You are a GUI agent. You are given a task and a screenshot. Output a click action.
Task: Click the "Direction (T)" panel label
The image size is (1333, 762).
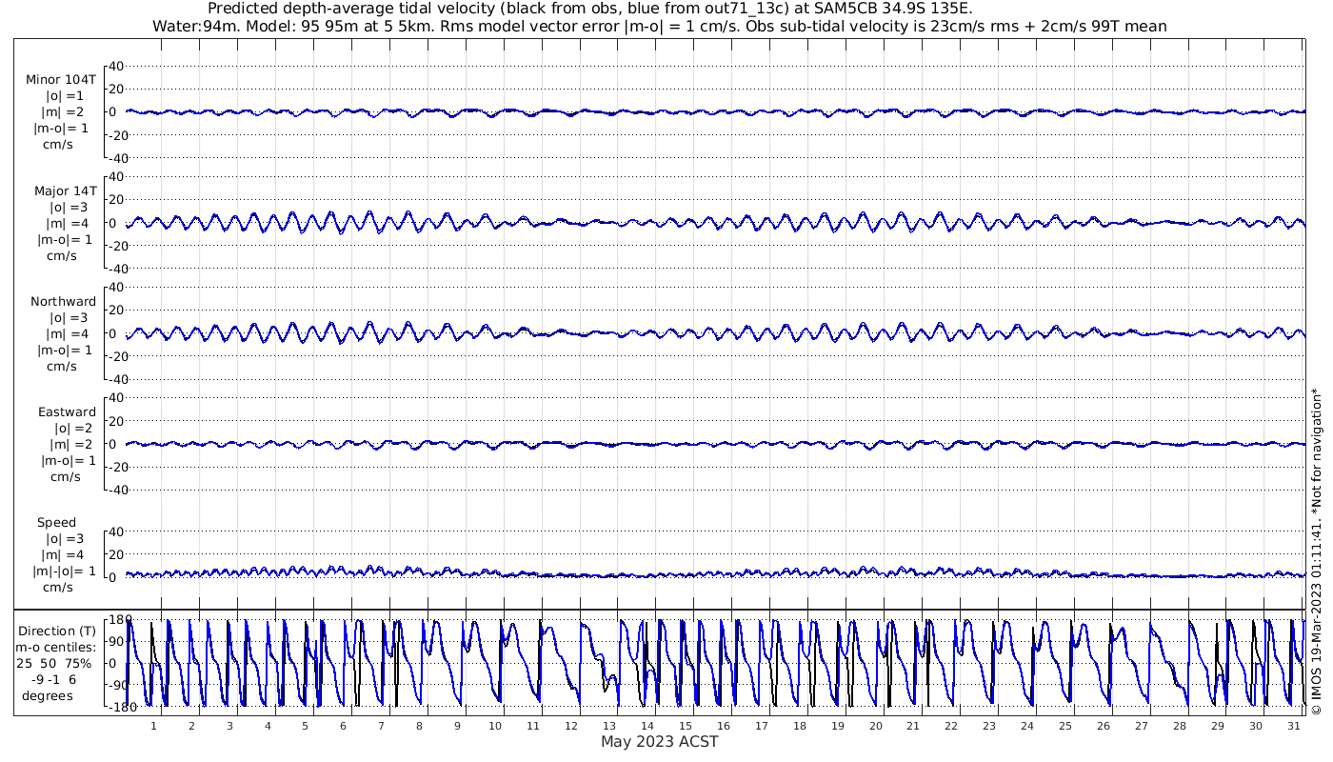point(58,631)
